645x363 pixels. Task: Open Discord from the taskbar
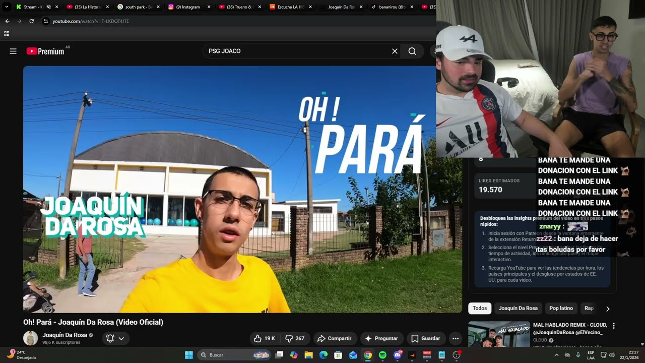(x=397, y=355)
